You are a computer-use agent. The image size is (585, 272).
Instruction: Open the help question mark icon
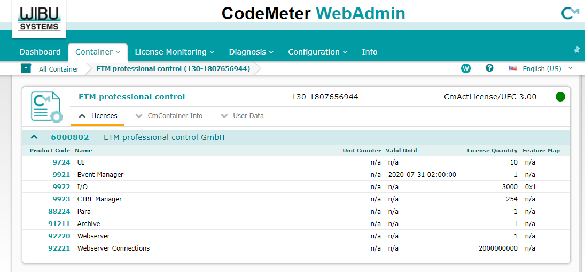pos(489,68)
